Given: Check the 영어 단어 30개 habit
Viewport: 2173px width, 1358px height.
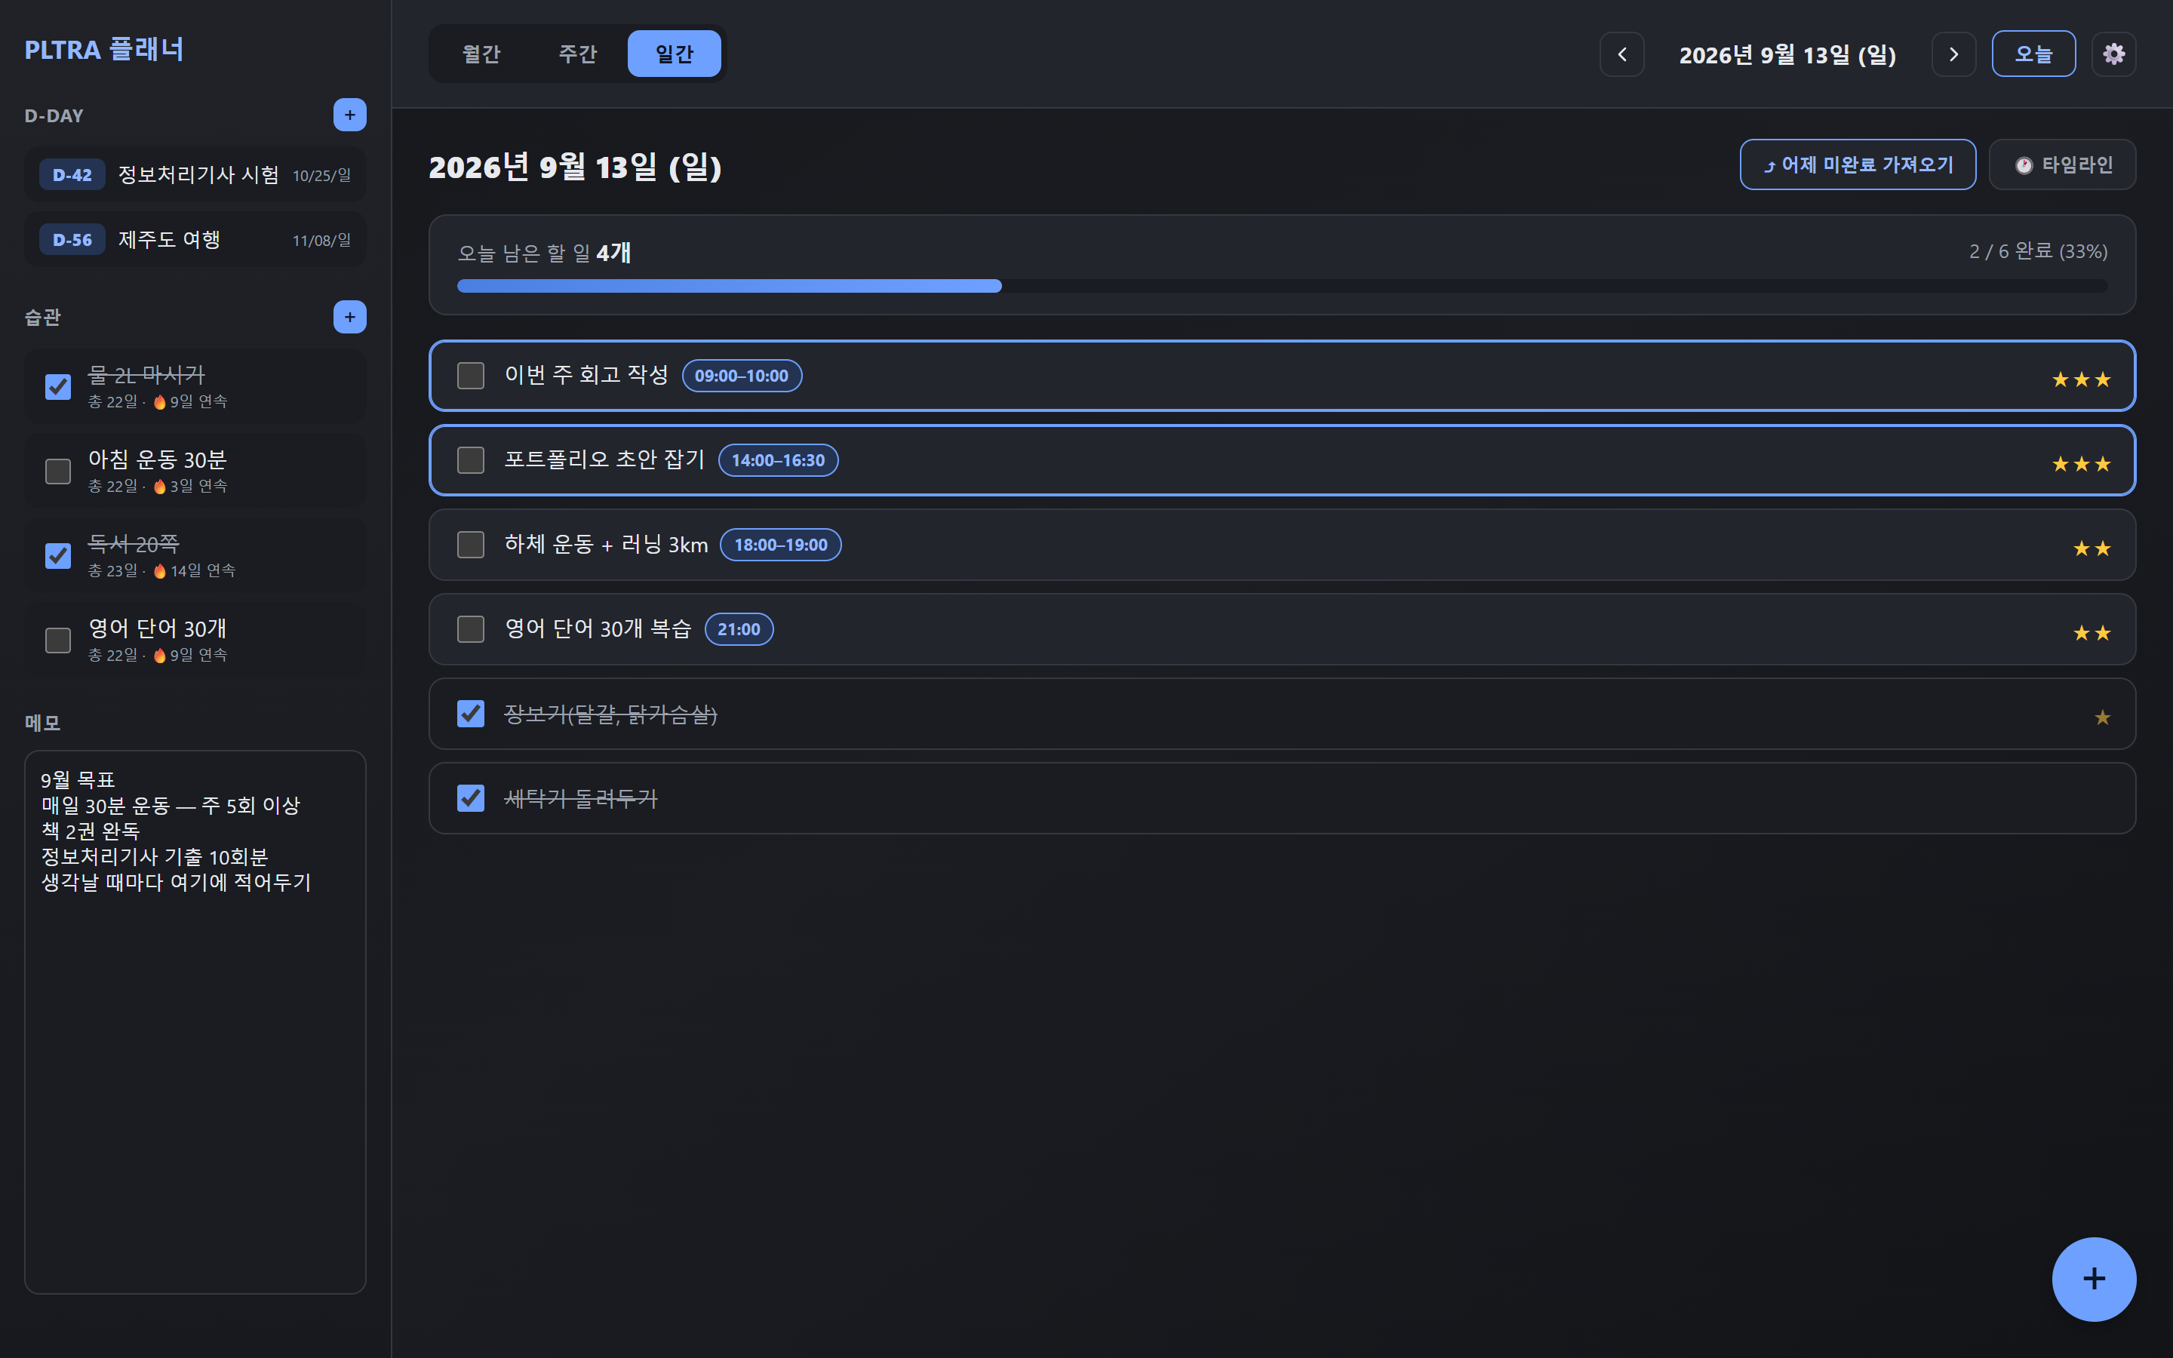Looking at the screenshot, I should point(58,641).
